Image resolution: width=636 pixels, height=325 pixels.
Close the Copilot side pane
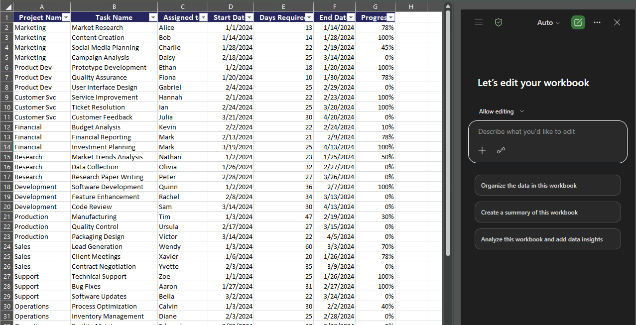617,22
